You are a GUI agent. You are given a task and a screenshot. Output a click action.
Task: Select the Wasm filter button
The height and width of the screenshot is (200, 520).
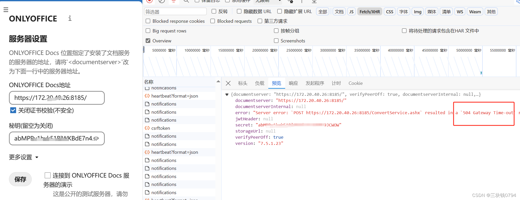click(475, 11)
